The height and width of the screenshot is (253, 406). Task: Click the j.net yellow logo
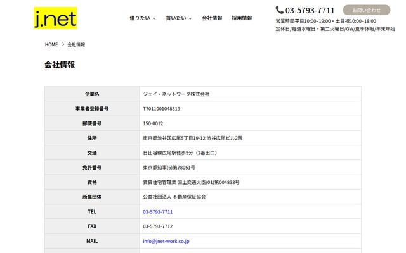(55, 18)
